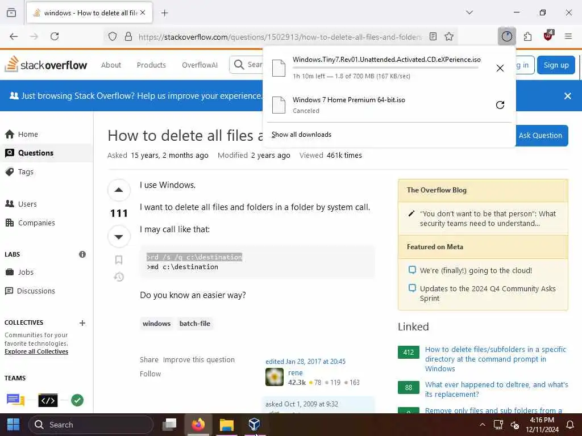Open Discussions in the sidebar
Screen dimensions: 582x436
[x=36, y=291]
